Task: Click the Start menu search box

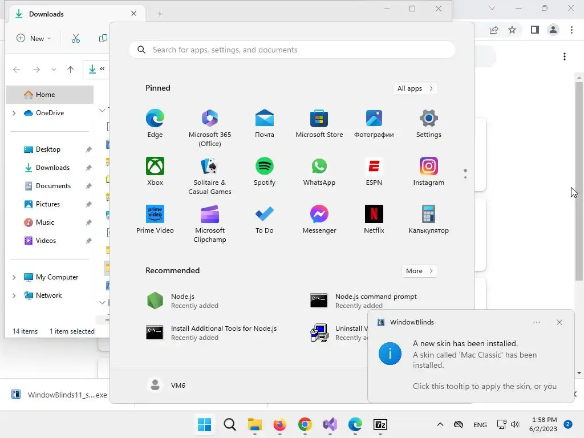Action: (292, 50)
